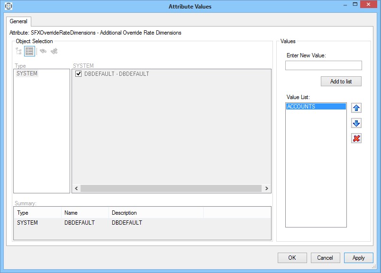Move selected value down with blue arrow
This screenshot has height=273, width=381.
point(356,123)
